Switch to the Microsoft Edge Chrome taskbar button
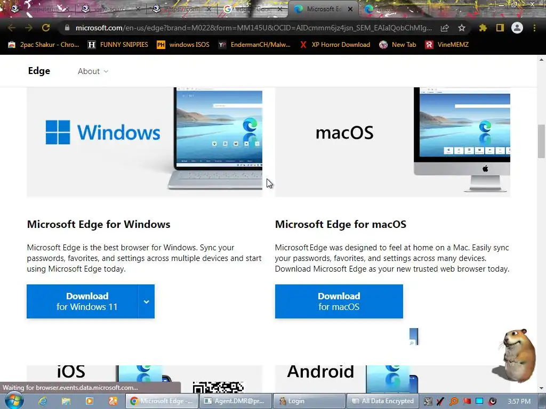 click(x=162, y=401)
